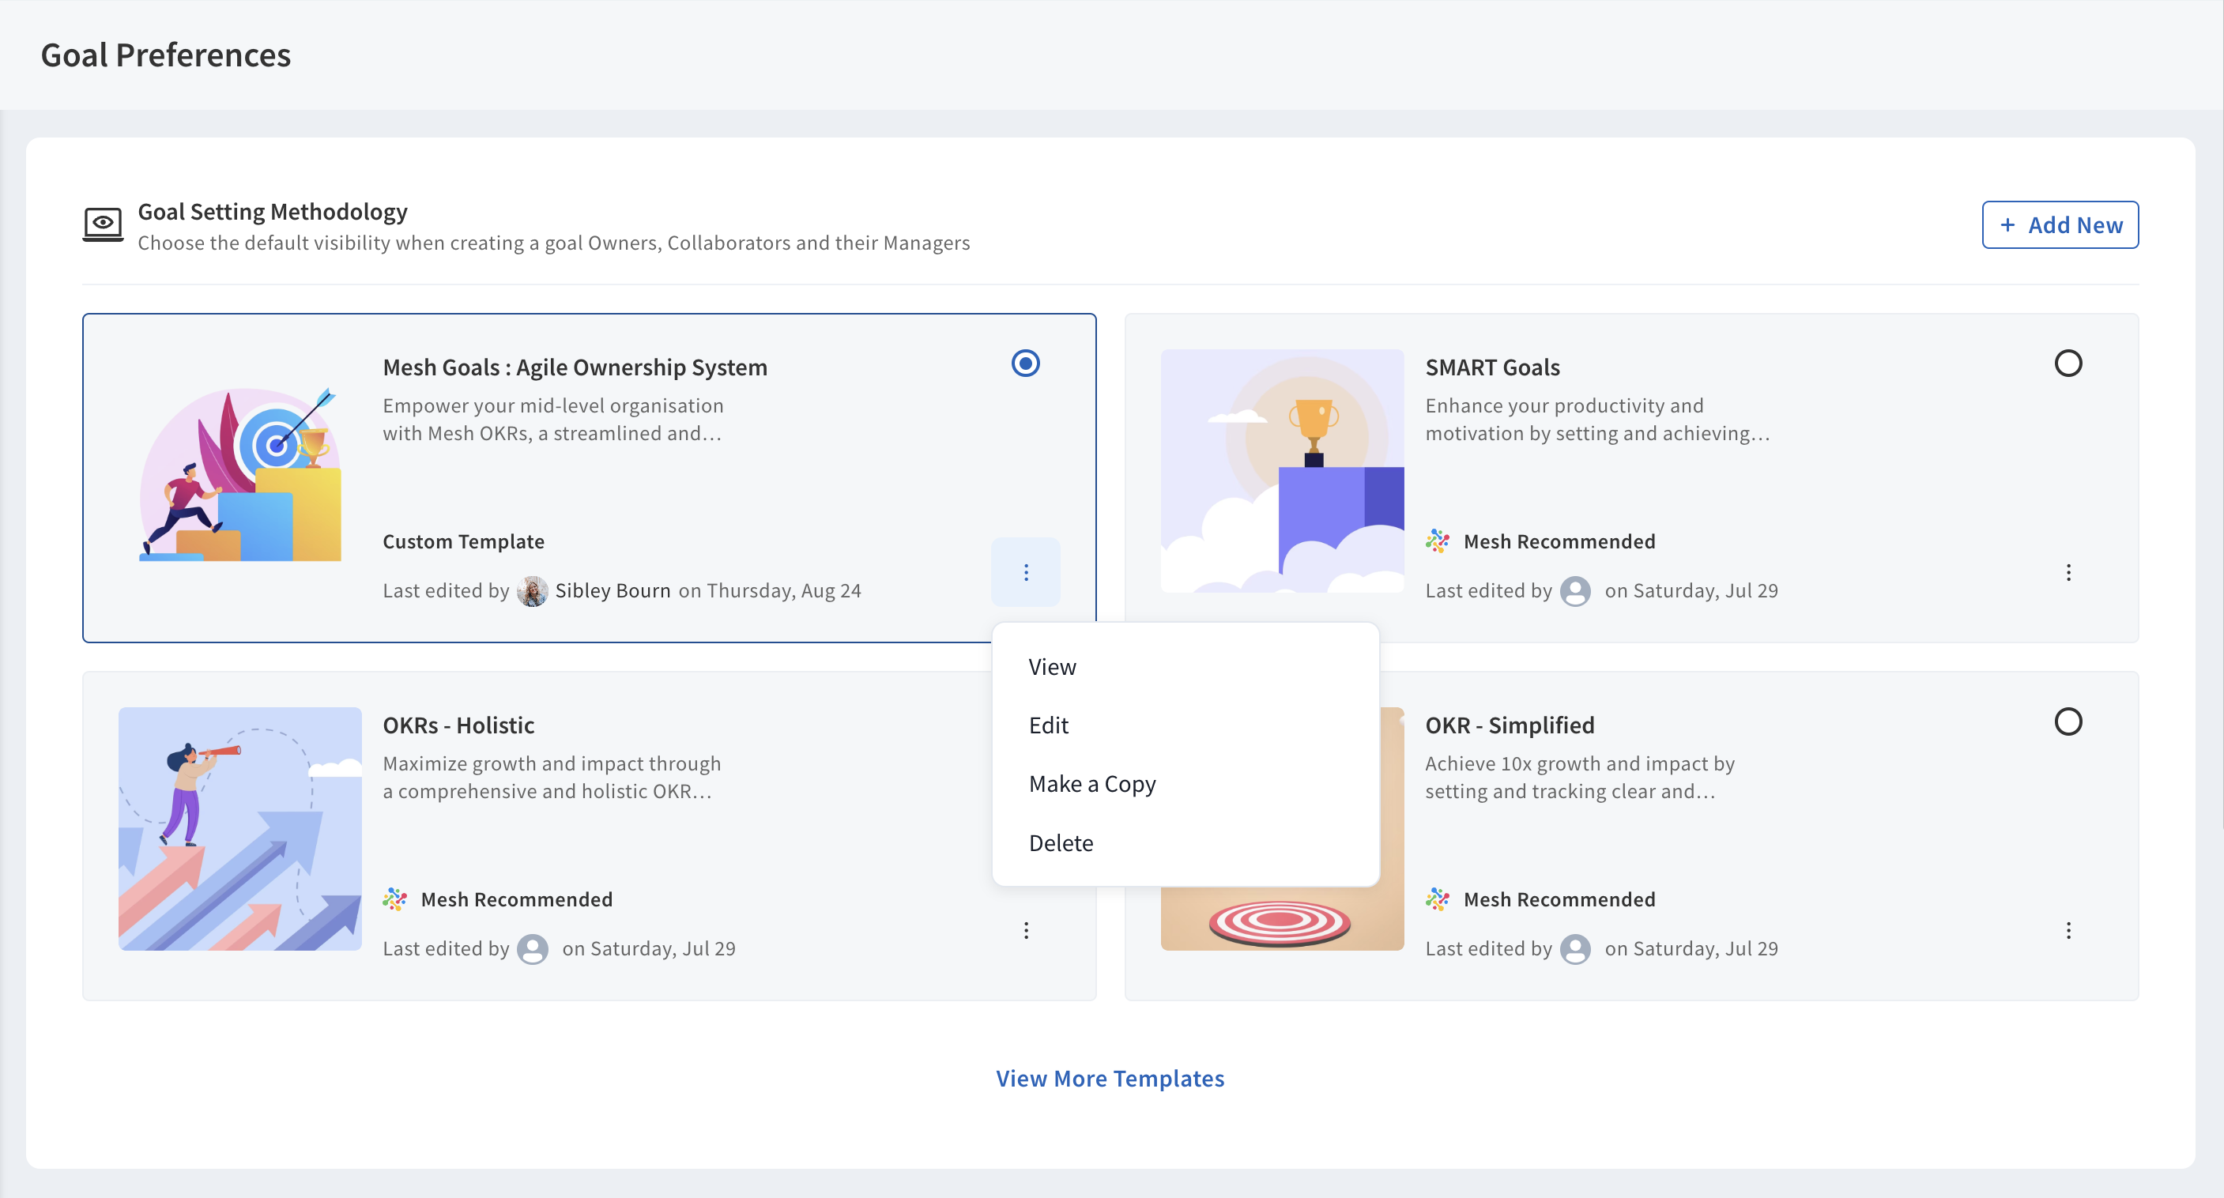The width and height of the screenshot is (2224, 1198).
Task: Click editor avatar icon on SMART Goals card
Action: 1575,591
